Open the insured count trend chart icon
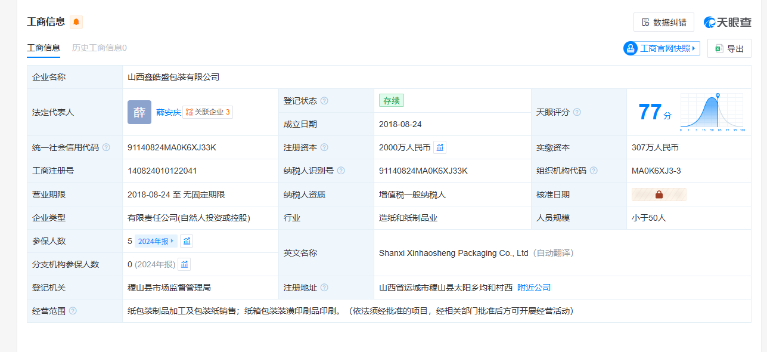 [187, 241]
